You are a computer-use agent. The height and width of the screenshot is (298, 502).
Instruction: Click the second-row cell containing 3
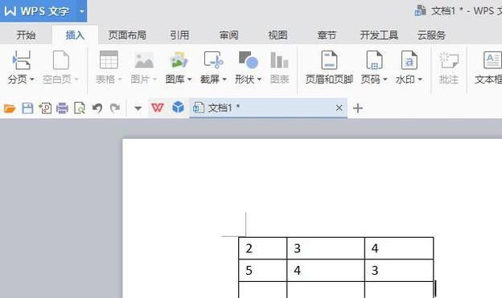coord(399,271)
